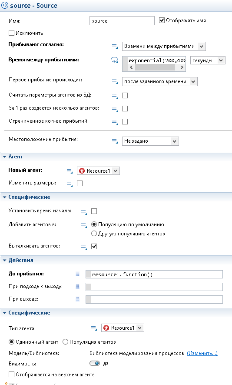Click the code lines icon beside До прибытия

tap(77, 274)
